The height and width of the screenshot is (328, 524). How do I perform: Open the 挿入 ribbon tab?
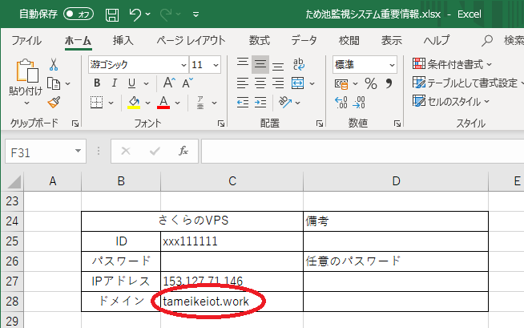pyautogui.click(x=123, y=40)
